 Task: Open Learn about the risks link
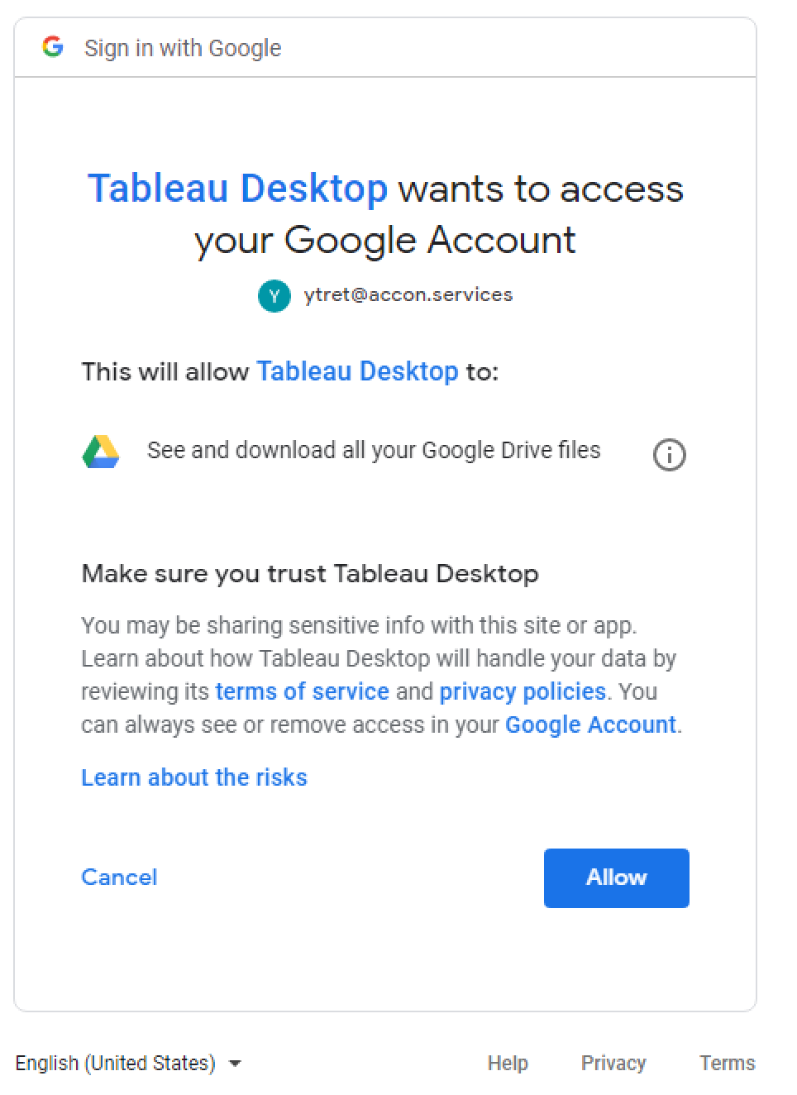point(194,777)
